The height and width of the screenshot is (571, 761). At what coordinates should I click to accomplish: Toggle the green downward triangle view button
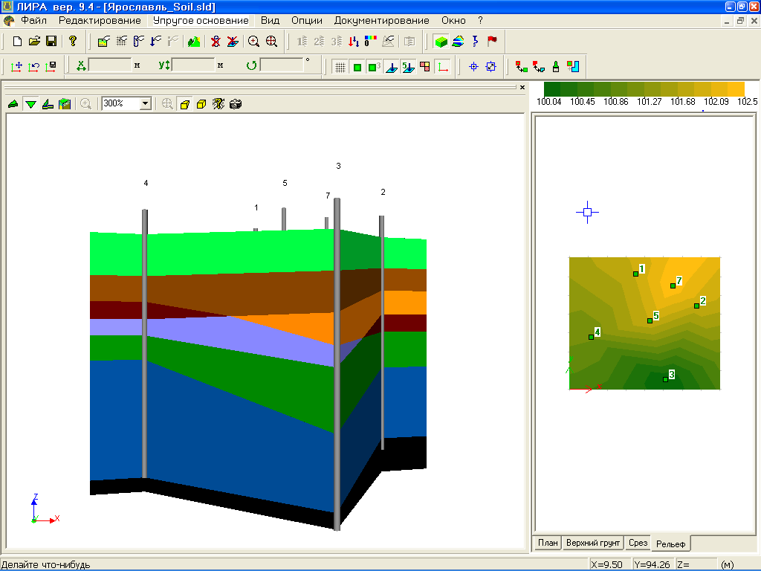[x=30, y=104]
